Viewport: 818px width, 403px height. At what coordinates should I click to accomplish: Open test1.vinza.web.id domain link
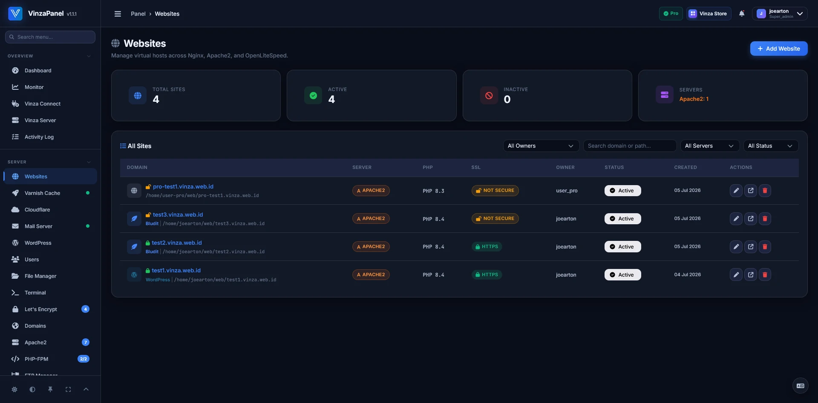coord(176,271)
